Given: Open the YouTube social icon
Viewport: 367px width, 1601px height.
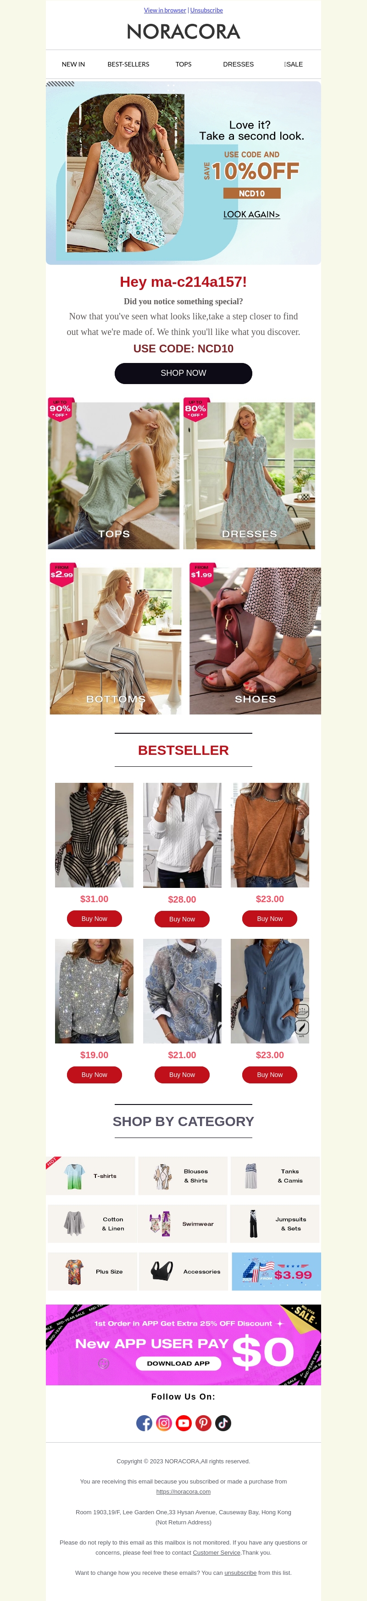Looking at the screenshot, I should [x=184, y=1422].
